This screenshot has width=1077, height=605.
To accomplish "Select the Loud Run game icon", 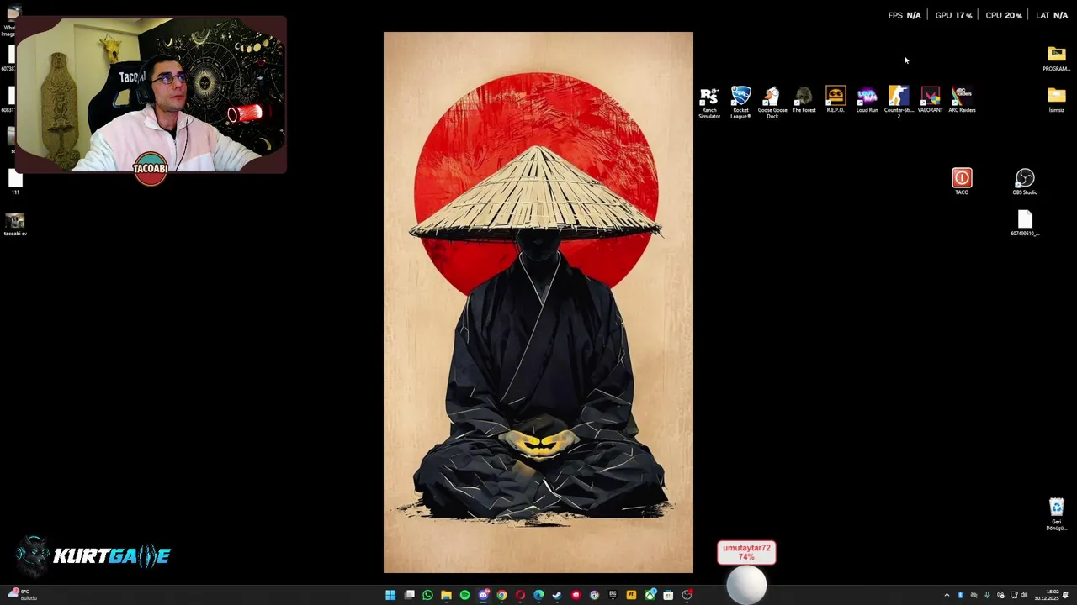I will click(x=867, y=99).
